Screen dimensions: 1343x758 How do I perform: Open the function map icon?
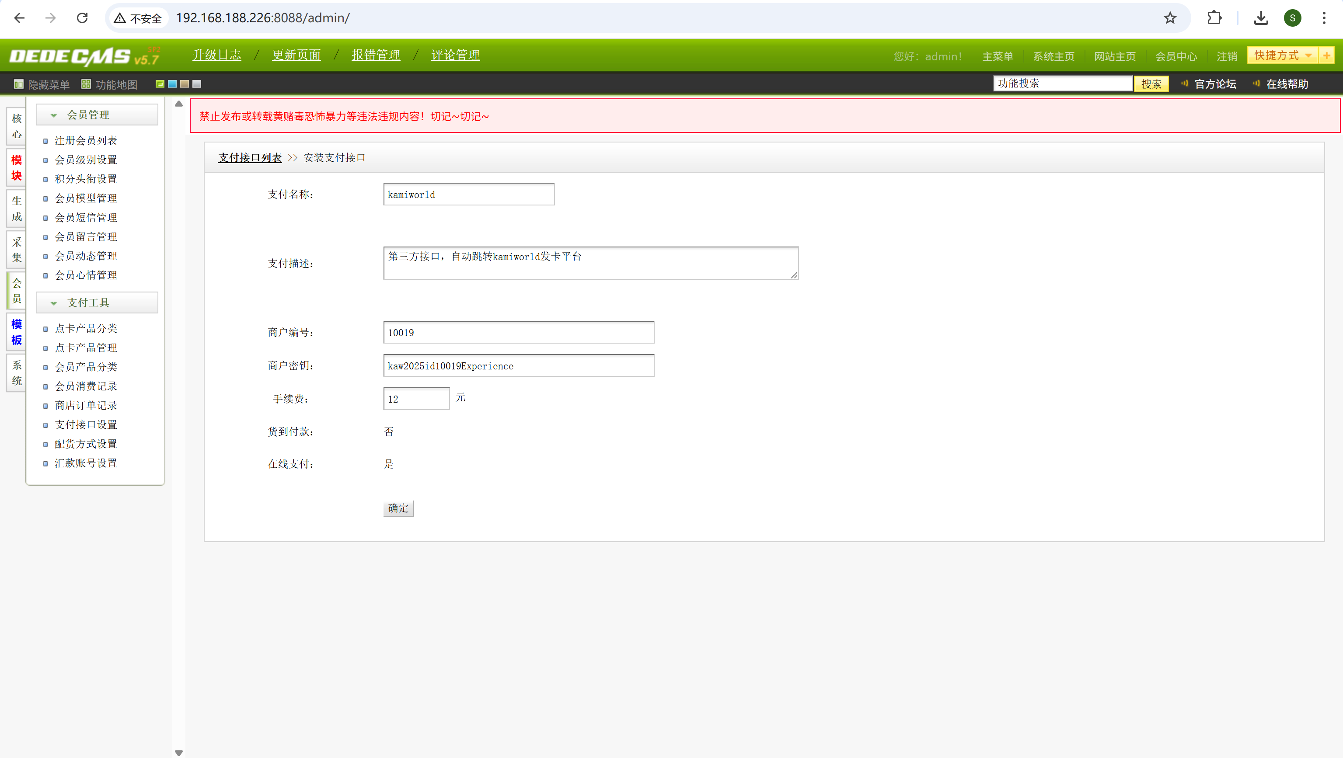coord(86,84)
